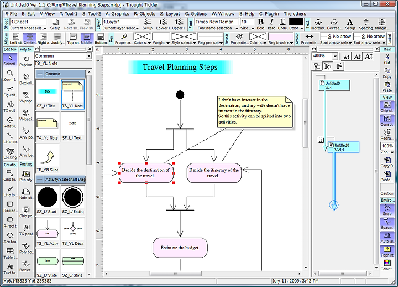Toggle Center horizontal alignment
This screenshot has width=398, height=287.
click(30, 39)
